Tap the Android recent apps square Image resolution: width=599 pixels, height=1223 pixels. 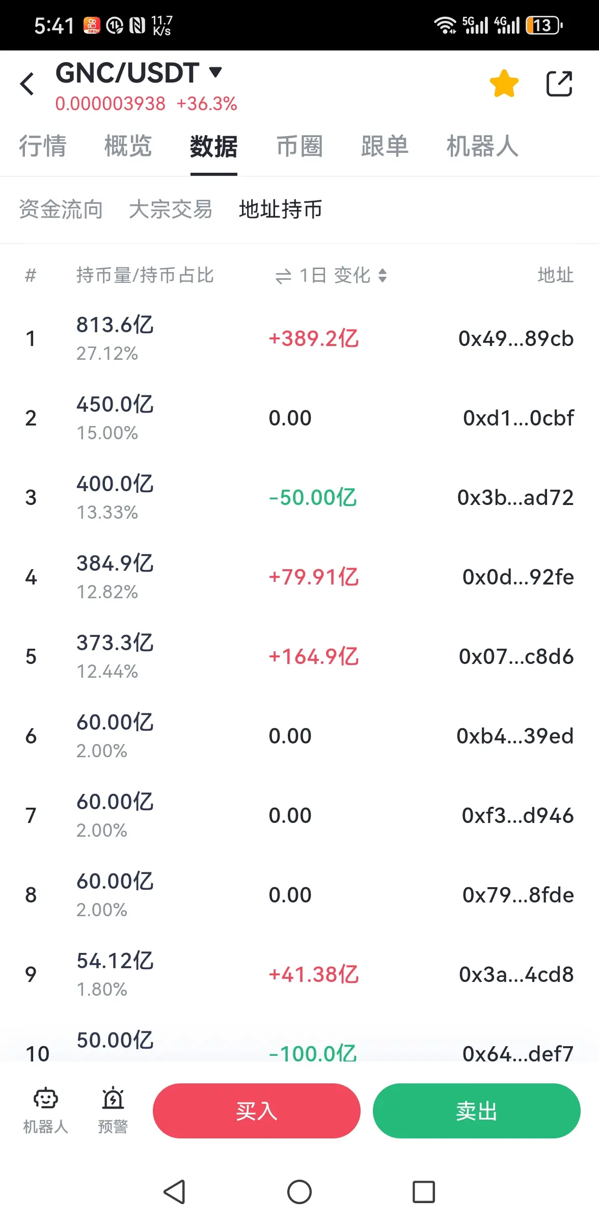[424, 1192]
